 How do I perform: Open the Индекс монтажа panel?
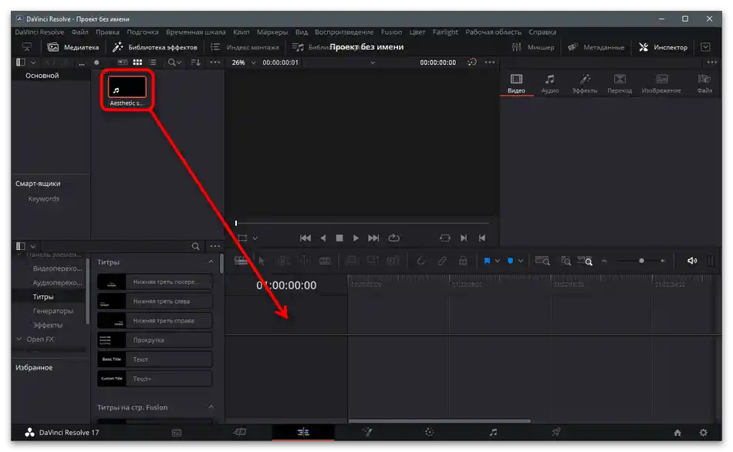point(245,47)
